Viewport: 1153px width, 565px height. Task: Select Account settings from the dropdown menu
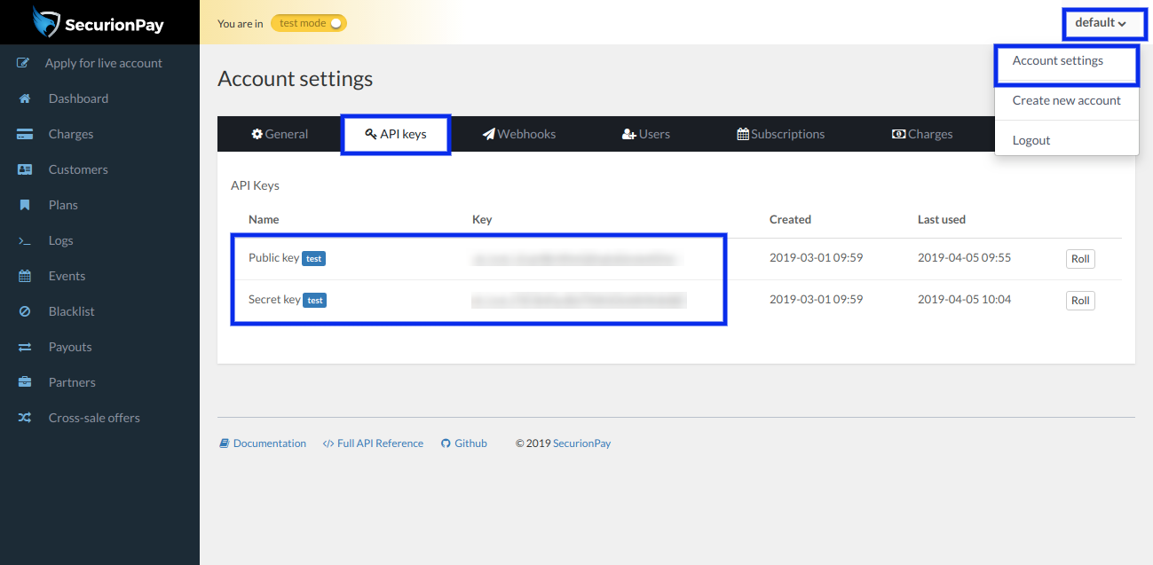pyautogui.click(x=1058, y=61)
